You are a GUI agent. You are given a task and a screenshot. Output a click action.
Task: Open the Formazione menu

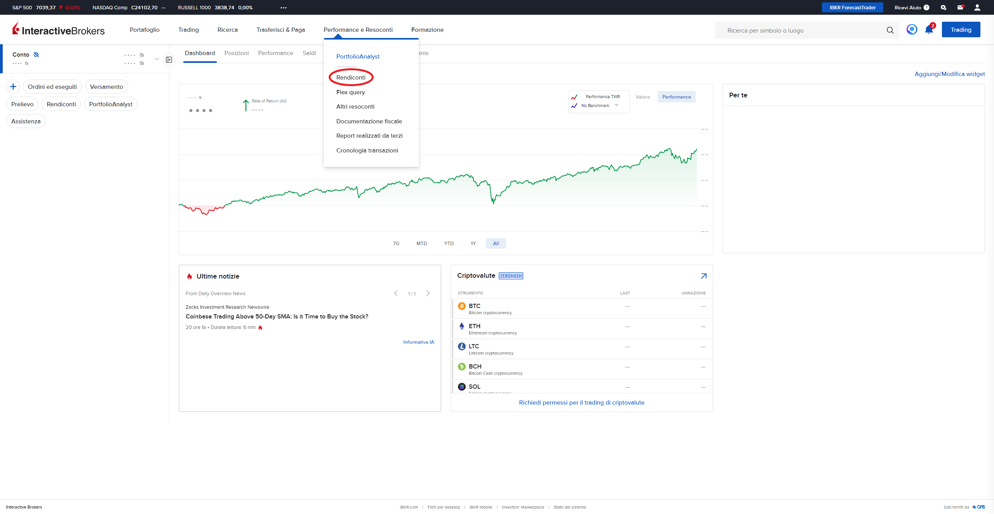point(427,30)
